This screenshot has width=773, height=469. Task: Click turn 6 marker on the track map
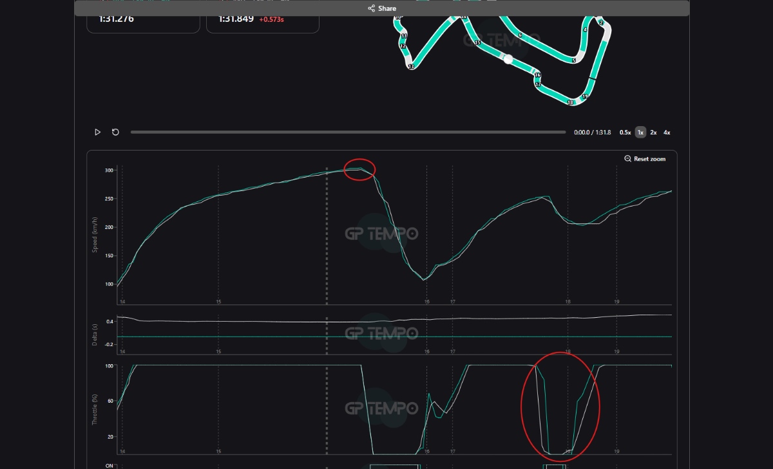coord(520,35)
